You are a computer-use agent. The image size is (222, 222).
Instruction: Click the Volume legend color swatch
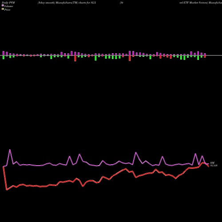pyautogui.click(x=3, y=5)
